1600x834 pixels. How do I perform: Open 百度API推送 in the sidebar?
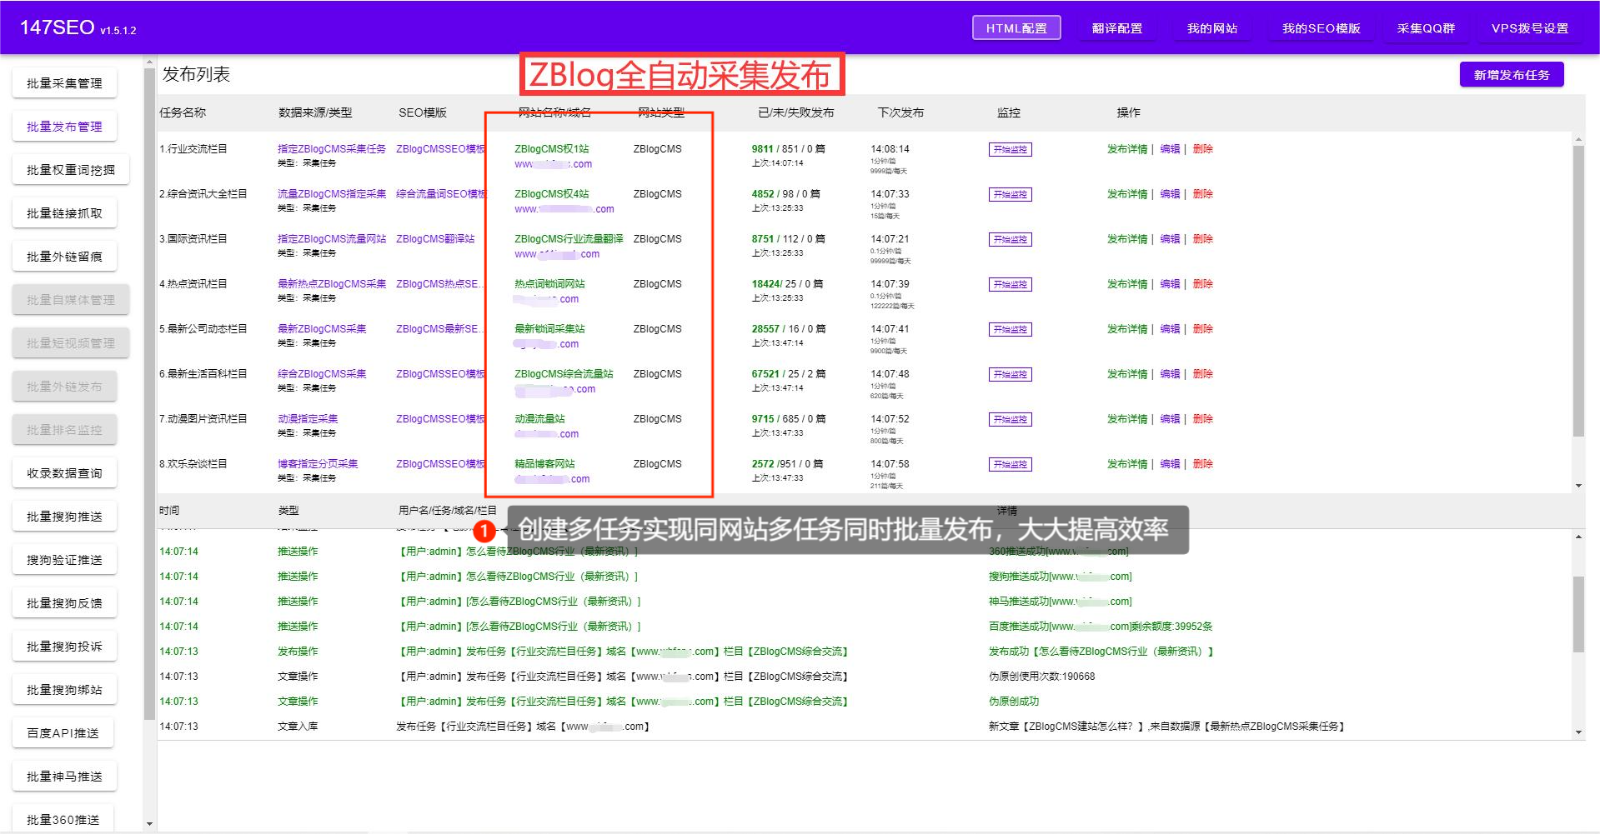tap(63, 733)
